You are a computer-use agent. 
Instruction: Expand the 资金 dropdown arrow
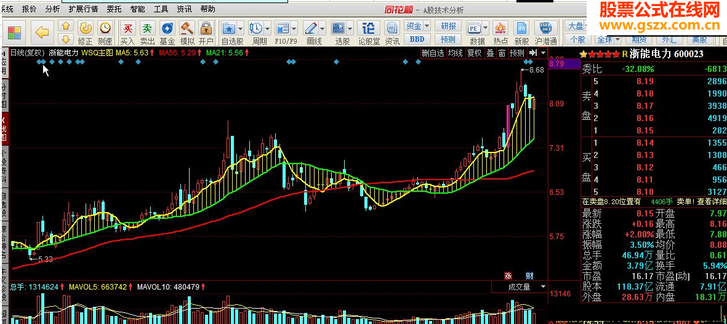[x=427, y=25]
